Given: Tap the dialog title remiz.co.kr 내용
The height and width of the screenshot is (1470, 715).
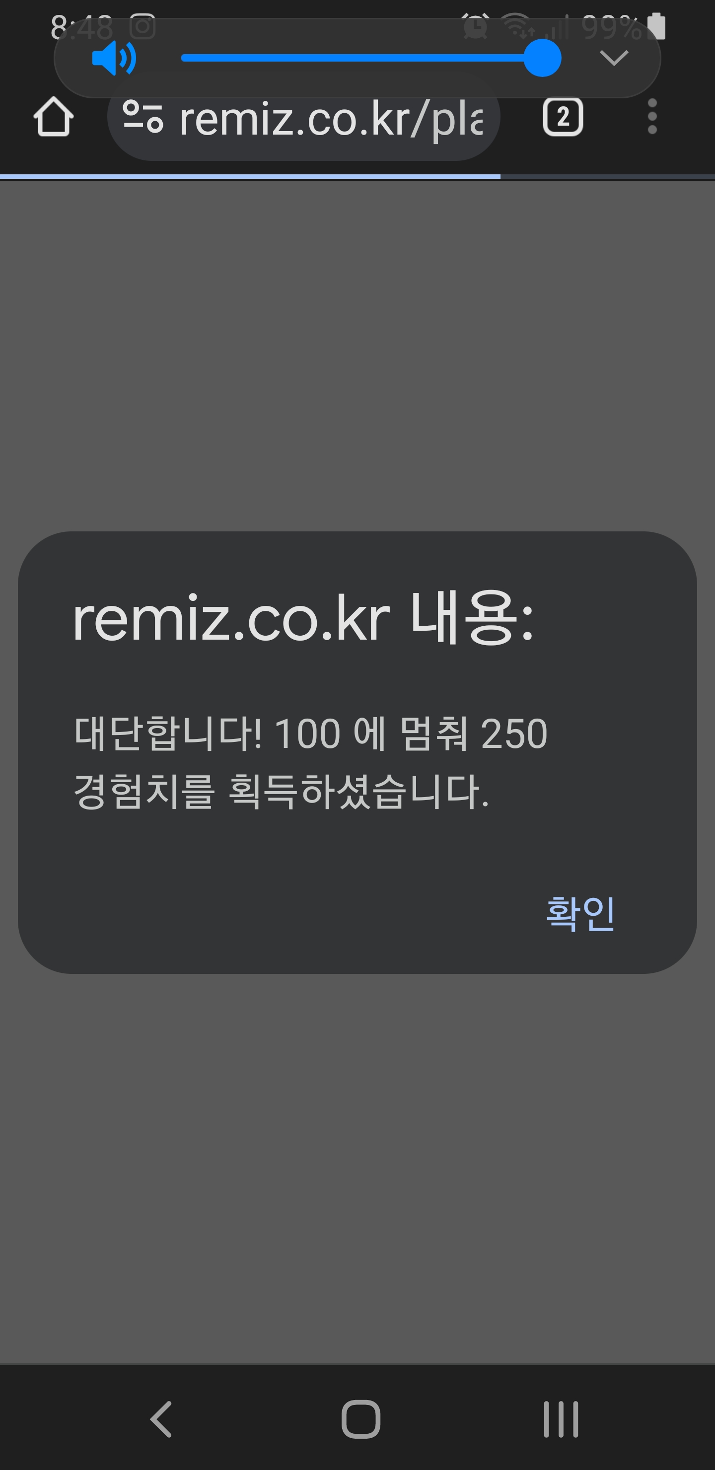Looking at the screenshot, I should [303, 618].
